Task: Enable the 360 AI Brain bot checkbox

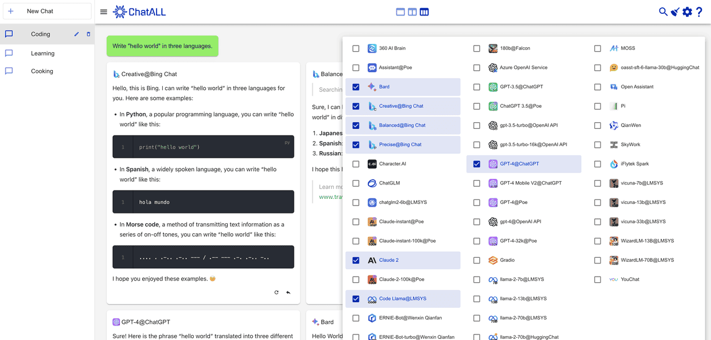Action: coord(356,48)
